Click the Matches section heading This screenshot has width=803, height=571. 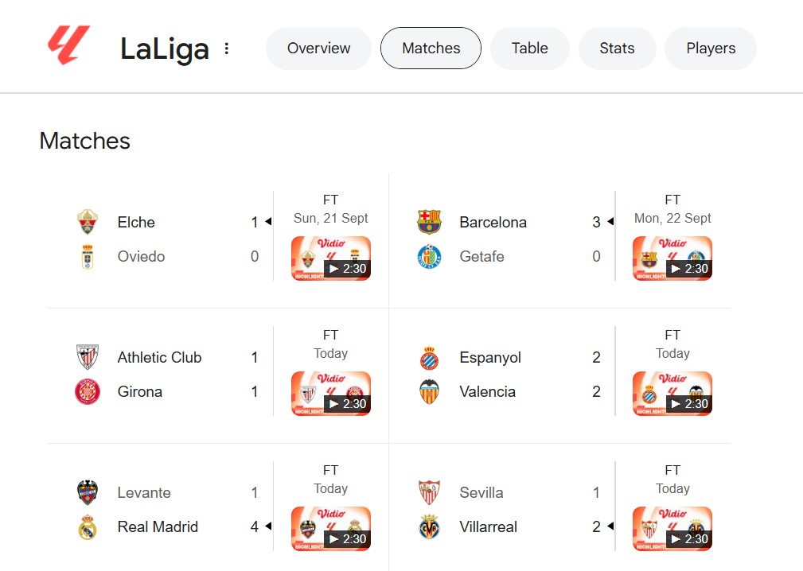coord(84,141)
